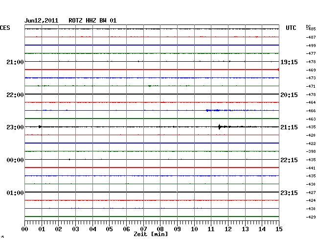318x242 pixels.
Task: Click the DC offset value -427
Action: (311, 193)
